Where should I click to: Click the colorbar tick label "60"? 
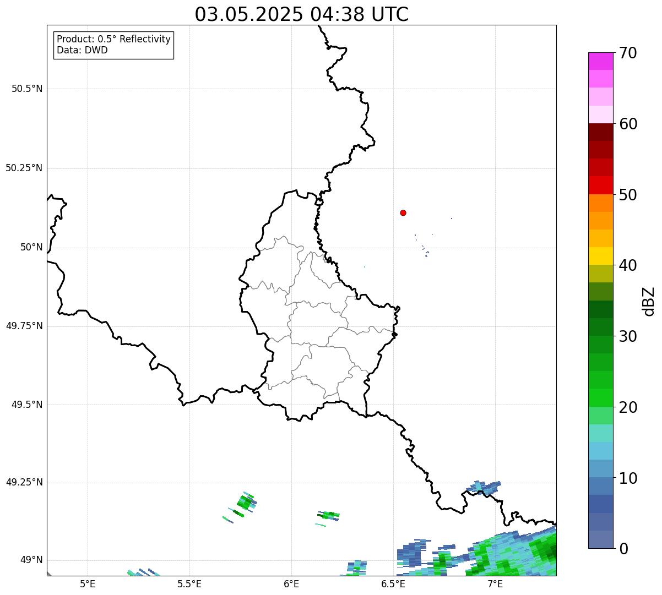[628, 124]
